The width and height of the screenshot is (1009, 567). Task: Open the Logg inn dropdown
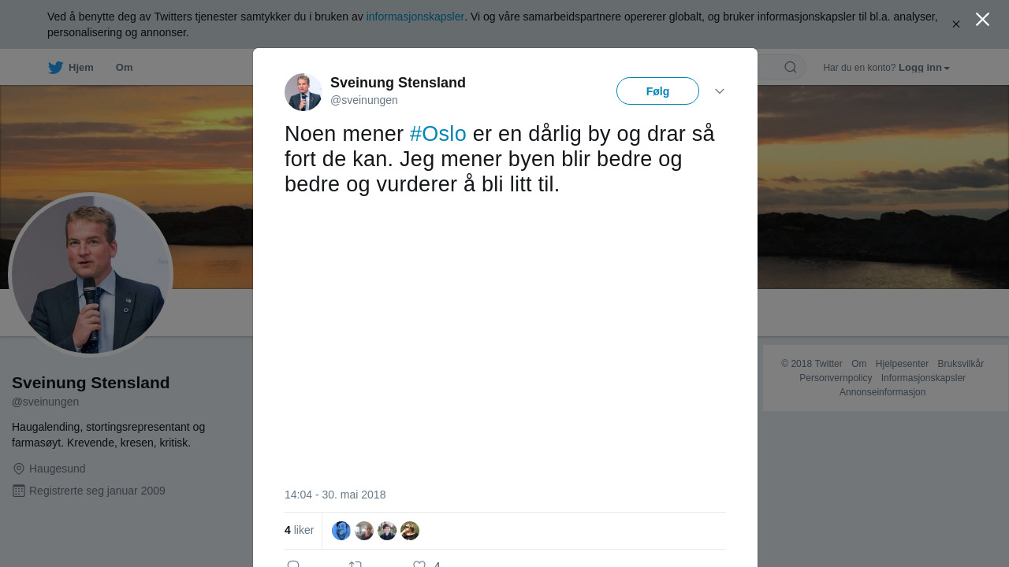click(924, 68)
